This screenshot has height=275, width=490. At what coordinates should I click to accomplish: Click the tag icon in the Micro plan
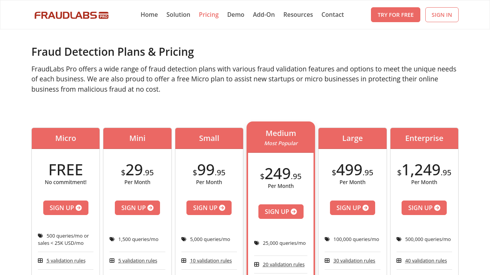point(40,236)
